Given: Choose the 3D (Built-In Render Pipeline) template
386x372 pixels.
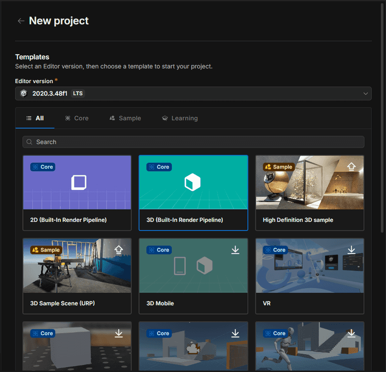Looking at the screenshot, I should tap(193, 192).
